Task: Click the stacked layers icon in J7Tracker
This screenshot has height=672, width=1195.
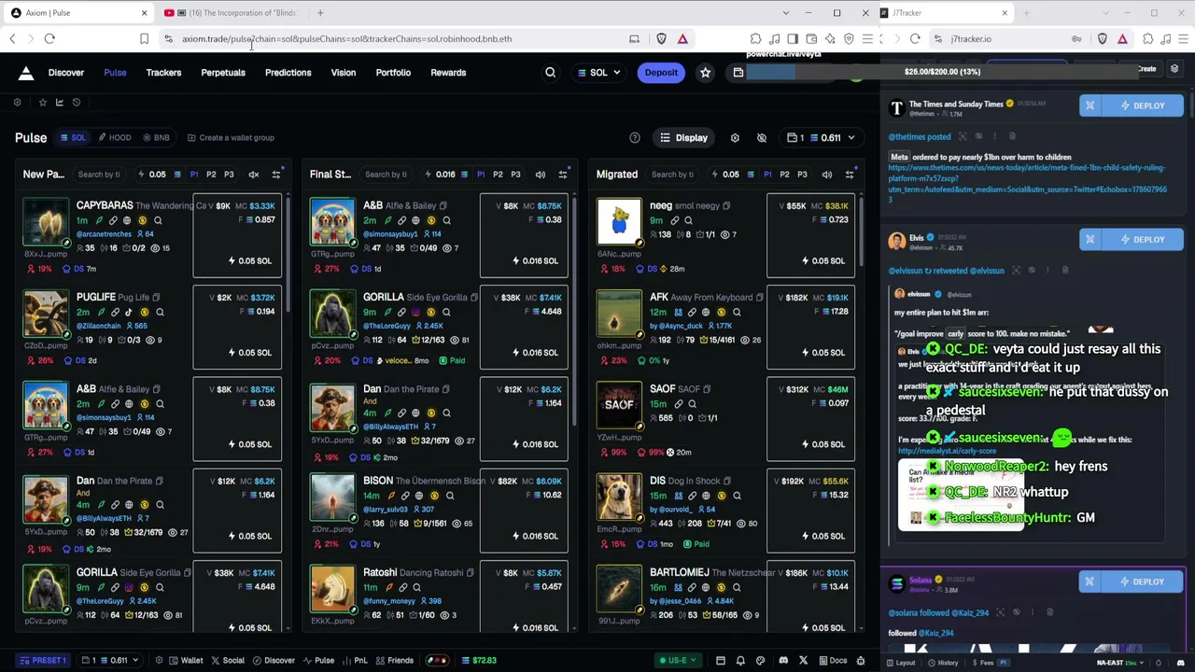Action: pyautogui.click(x=1174, y=69)
